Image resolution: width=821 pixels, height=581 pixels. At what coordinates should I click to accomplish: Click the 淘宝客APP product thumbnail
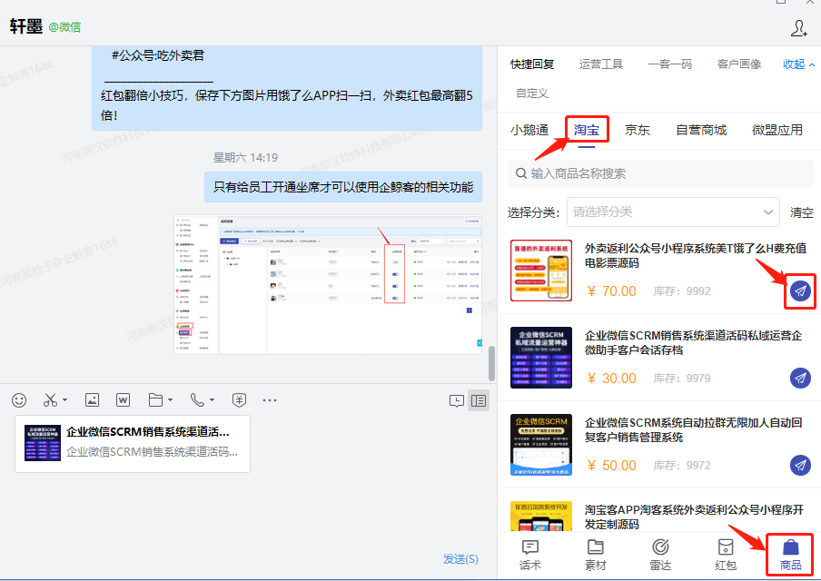(x=541, y=517)
